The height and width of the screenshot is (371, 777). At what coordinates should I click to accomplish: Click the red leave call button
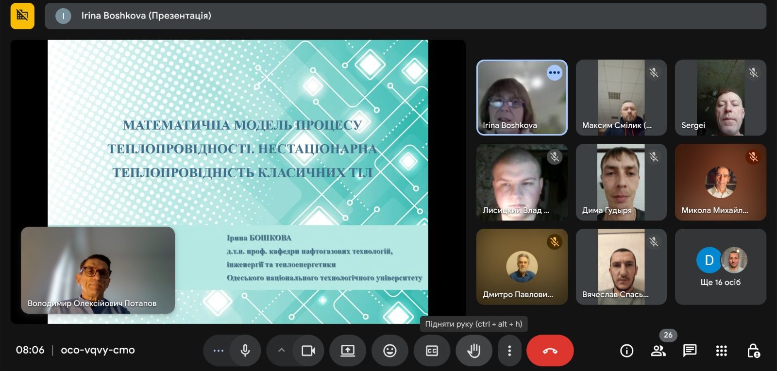click(550, 351)
